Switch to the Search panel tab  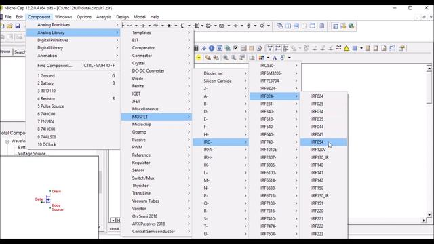tap(20, 52)
